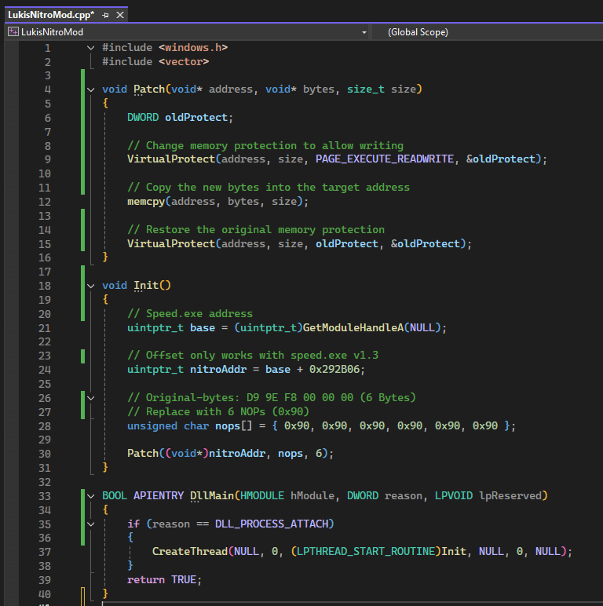
Task: Collapse the #include block at line 1
Action: [91, 47]
